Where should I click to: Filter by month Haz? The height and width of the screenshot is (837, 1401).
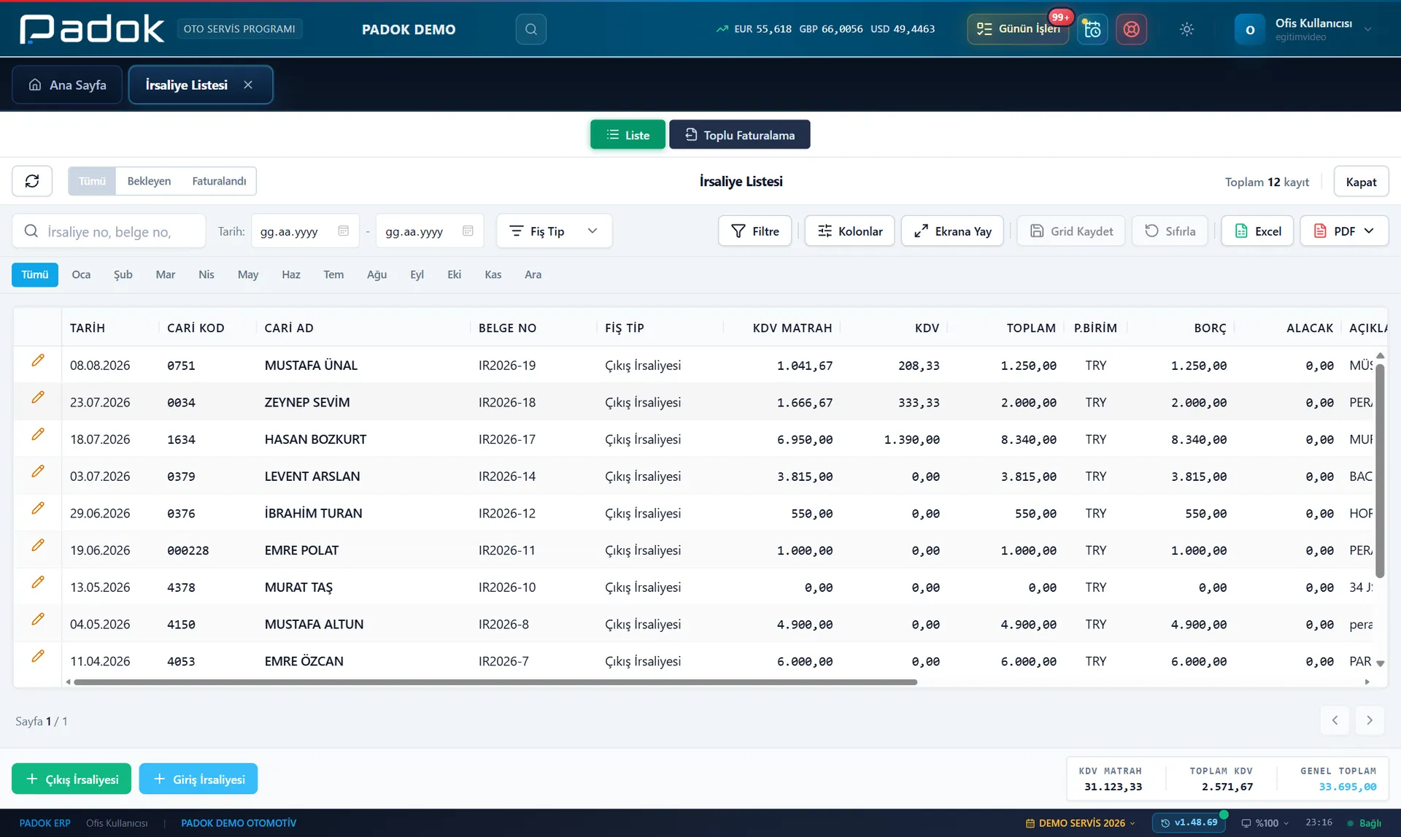[291, 274]
